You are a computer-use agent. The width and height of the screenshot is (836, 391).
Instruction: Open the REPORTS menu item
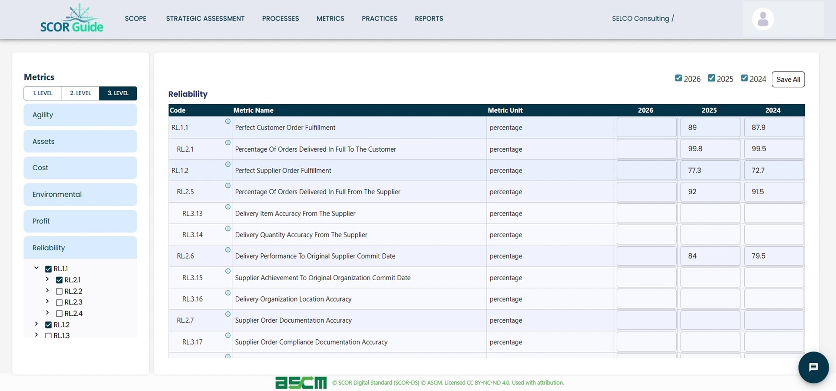429,18
